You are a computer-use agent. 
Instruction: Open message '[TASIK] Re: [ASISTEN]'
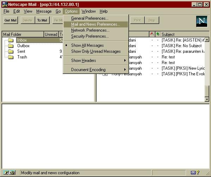click(183, 40)
